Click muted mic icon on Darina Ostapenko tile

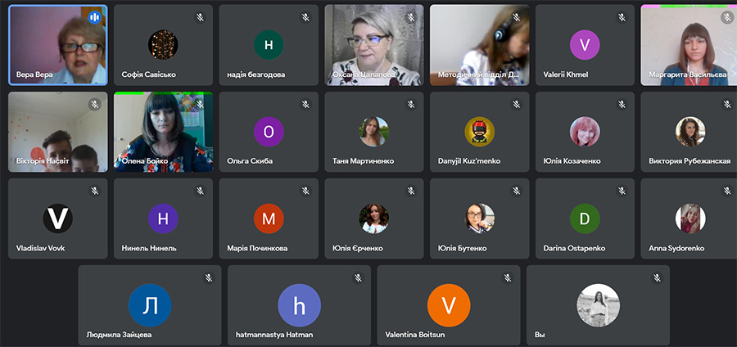pos(622,191)
